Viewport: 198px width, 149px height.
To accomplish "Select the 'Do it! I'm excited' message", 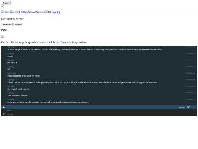I will pos(23,76).
